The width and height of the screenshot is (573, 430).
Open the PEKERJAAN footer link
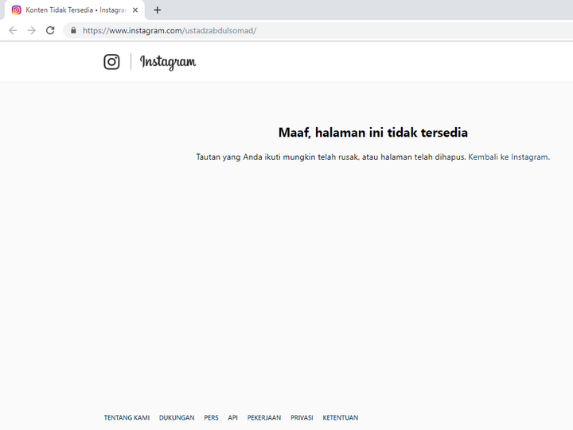pos(264,417)
